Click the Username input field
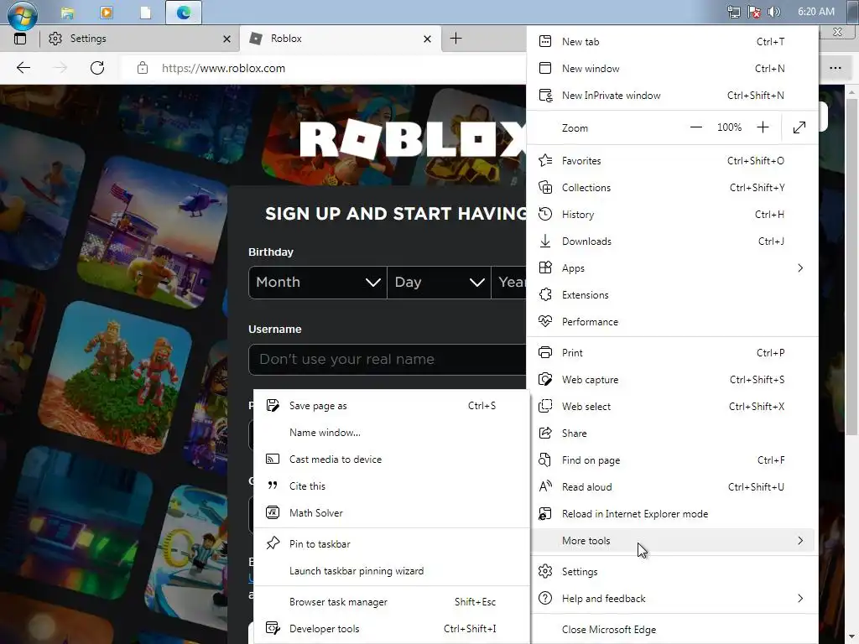The height and width of the screenshot is (644, 859). coord(388,359)
